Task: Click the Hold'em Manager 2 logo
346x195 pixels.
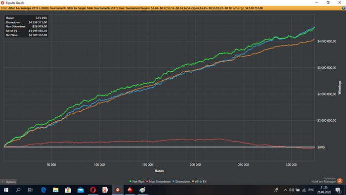Action: pyautogui.click(x=340, y=181)
